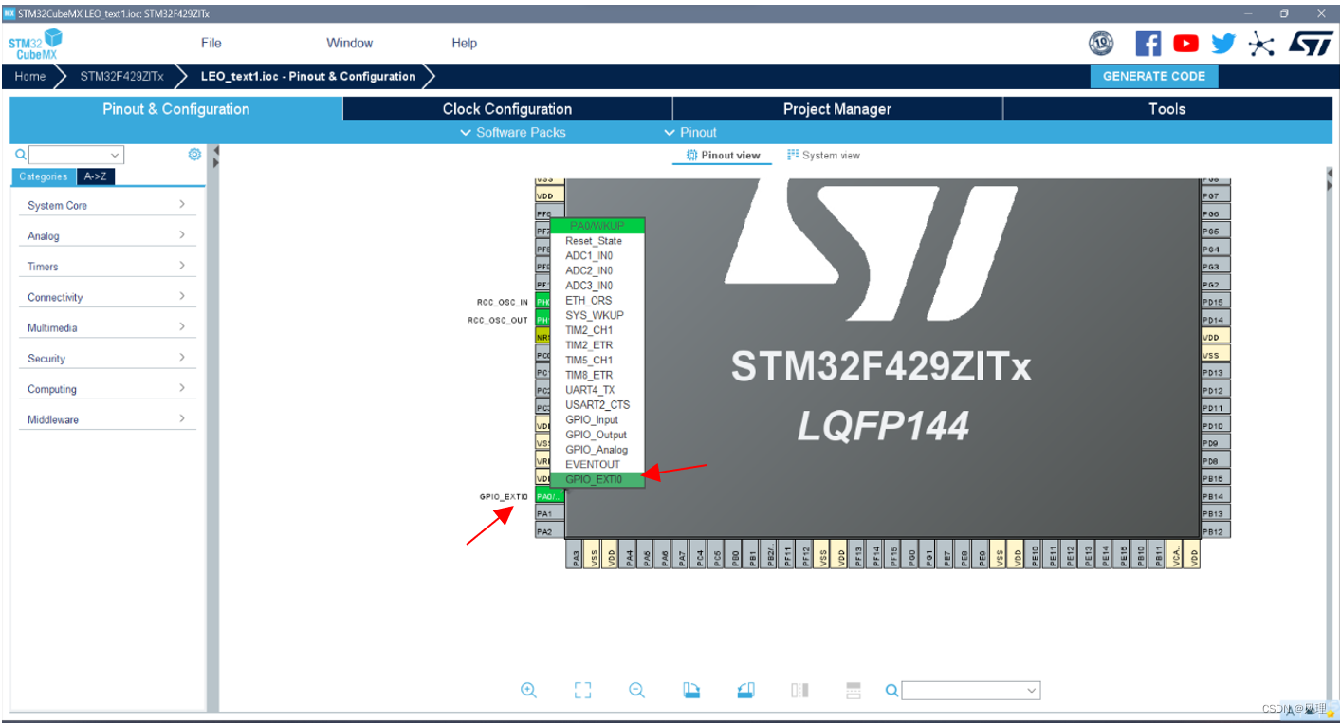The image size is (1341, 723).
Task: Select GPIO_EXTI0 in the pin context menu
Action: 596,479
